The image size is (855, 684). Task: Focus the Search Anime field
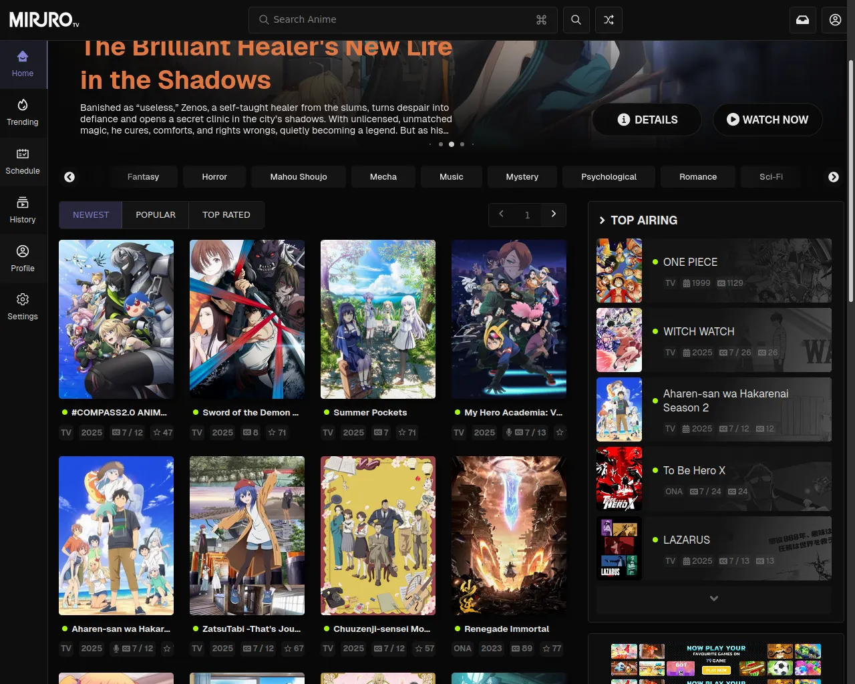pos(403,20)
